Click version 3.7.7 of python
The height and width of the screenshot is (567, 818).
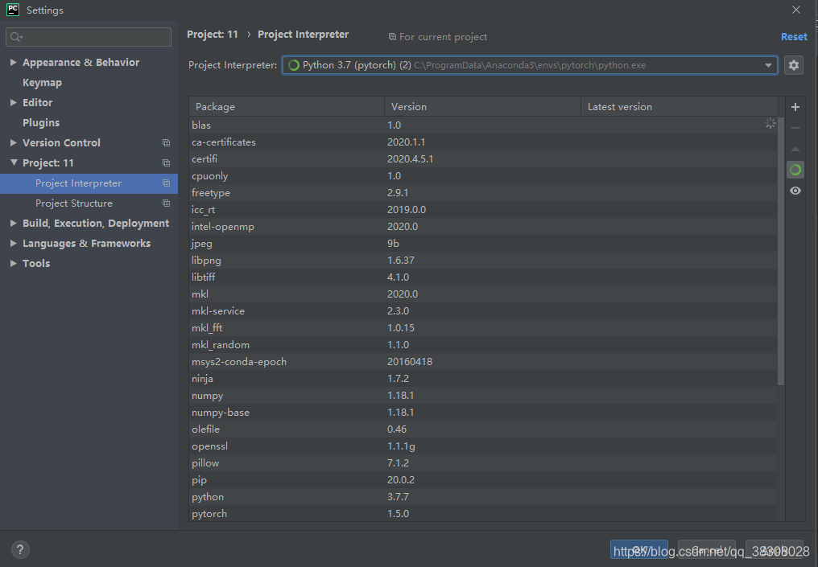[x=398, y=497]
